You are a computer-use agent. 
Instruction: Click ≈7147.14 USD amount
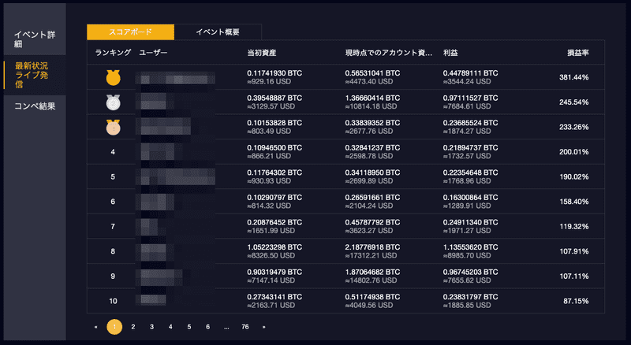(x=271, y=280)
